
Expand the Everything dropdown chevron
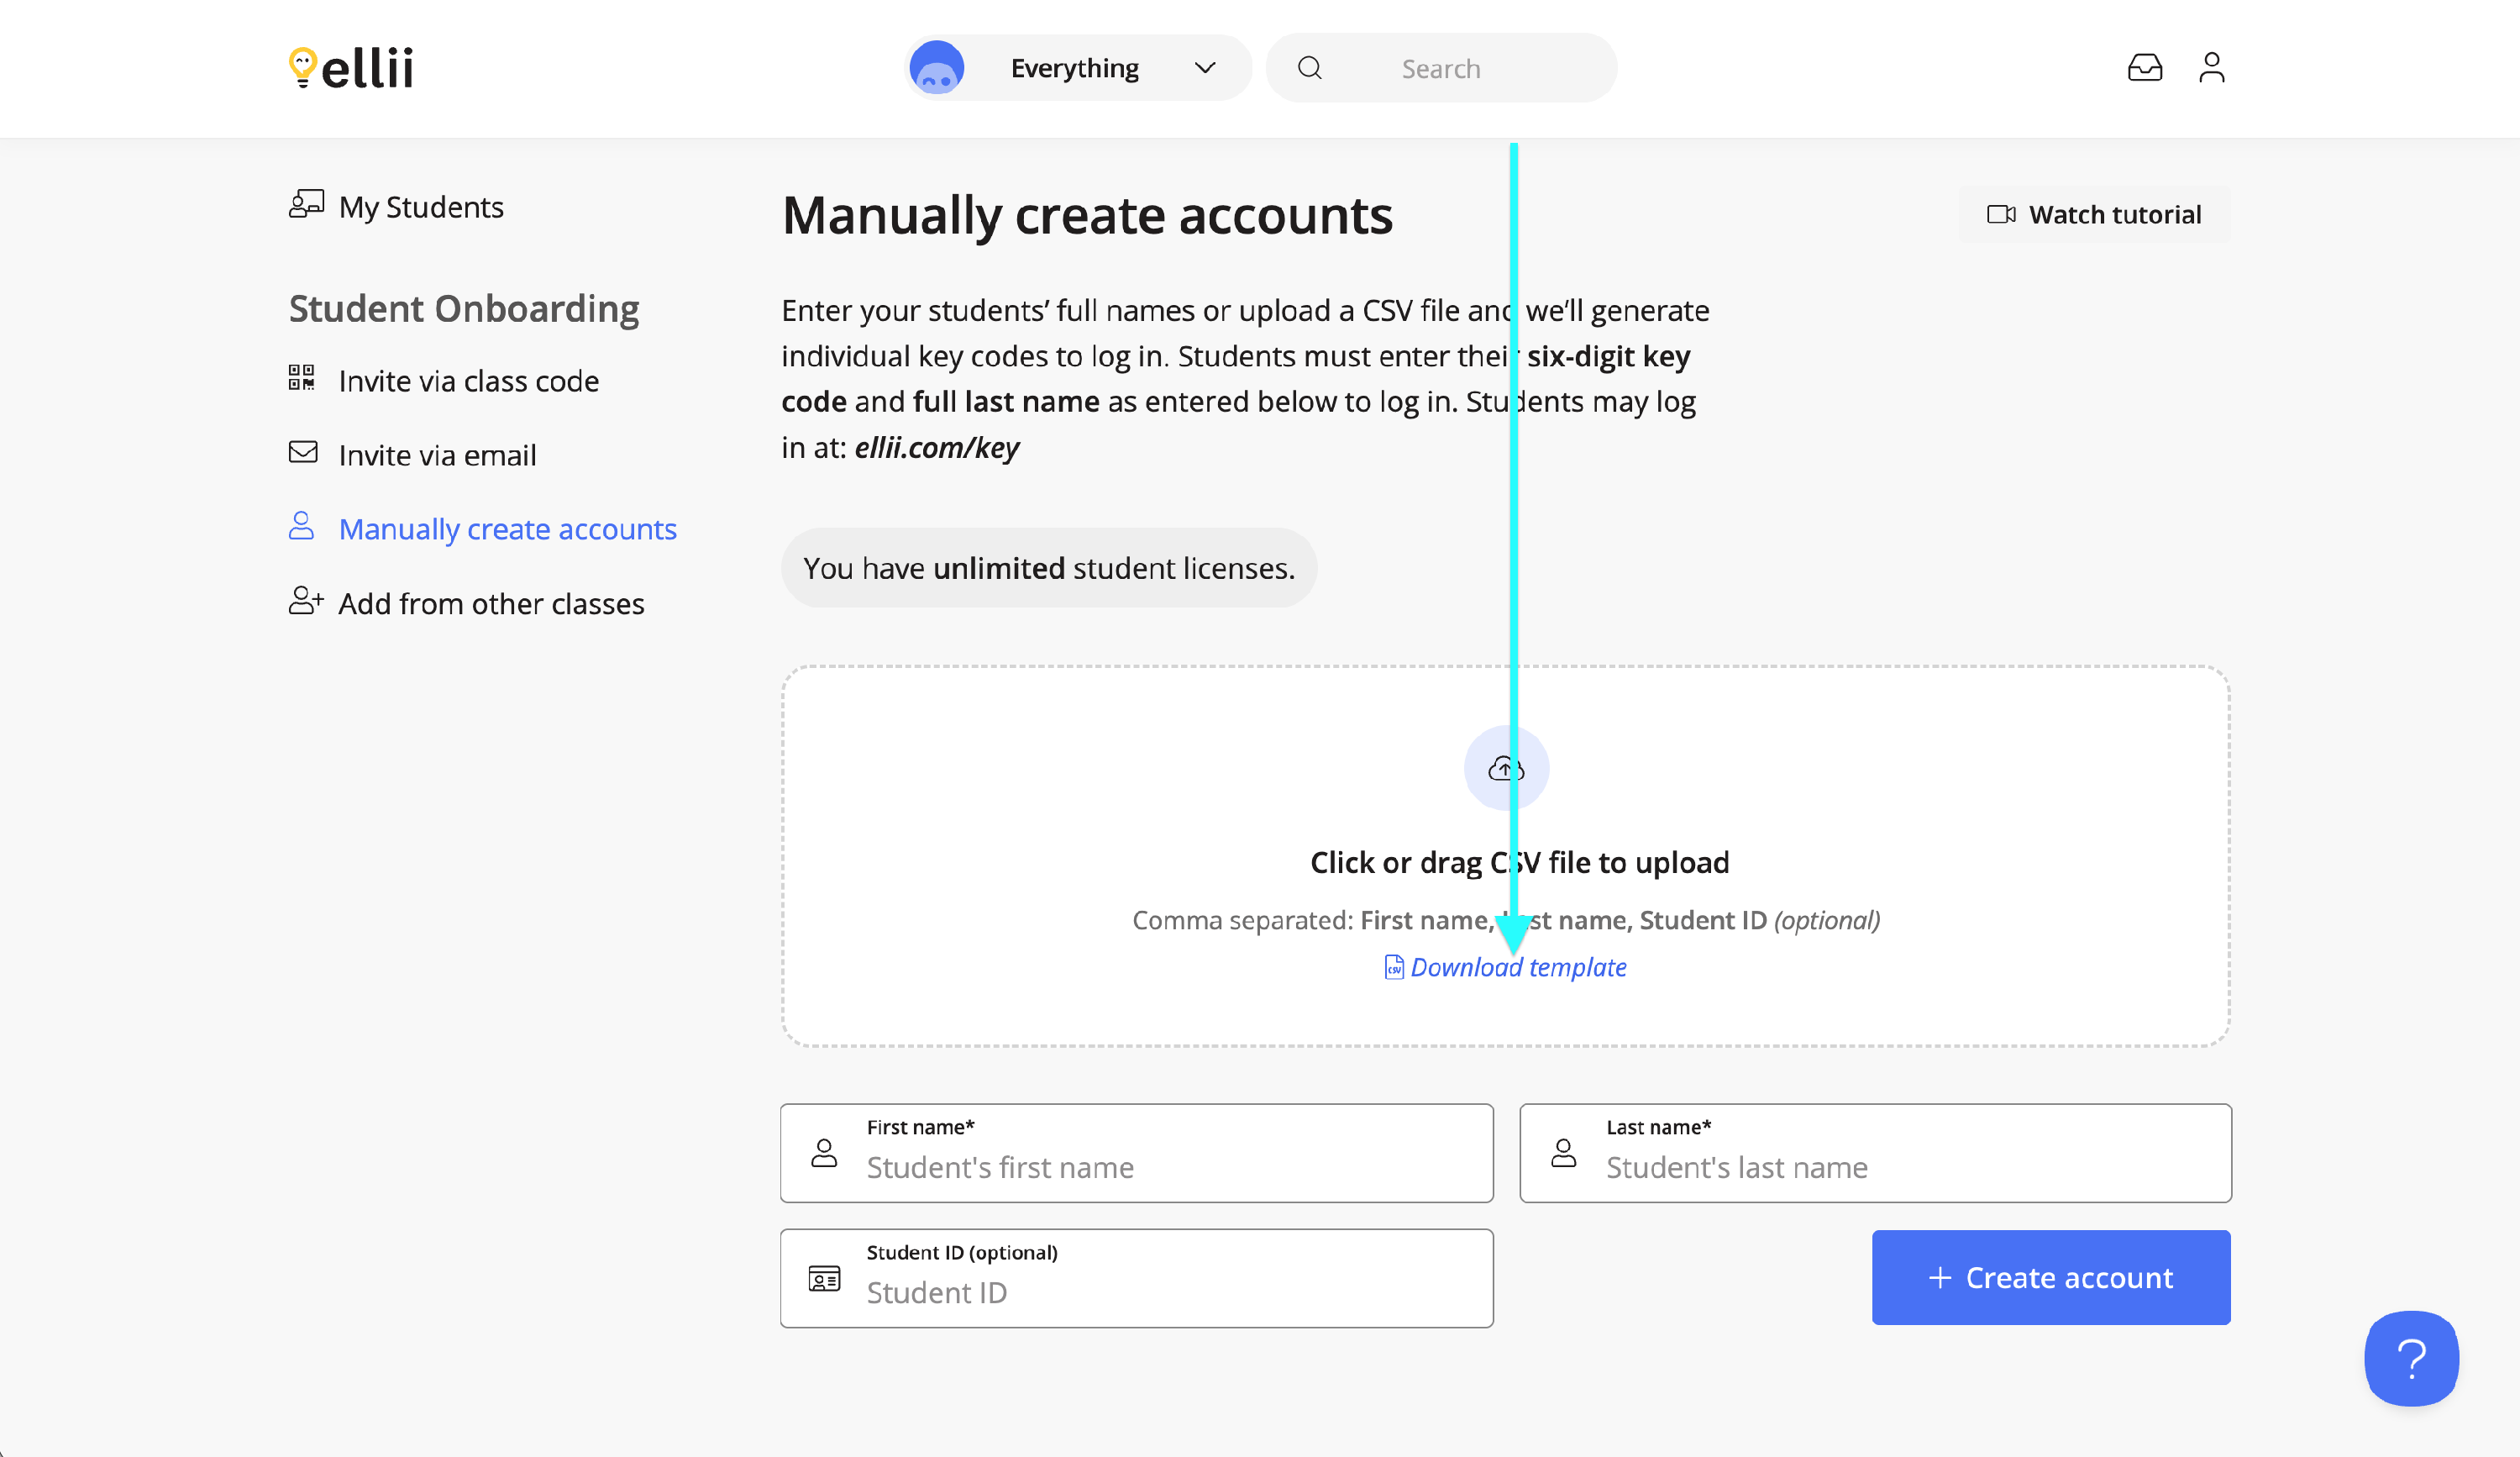pyautogui.click(x=1205, y=68)
